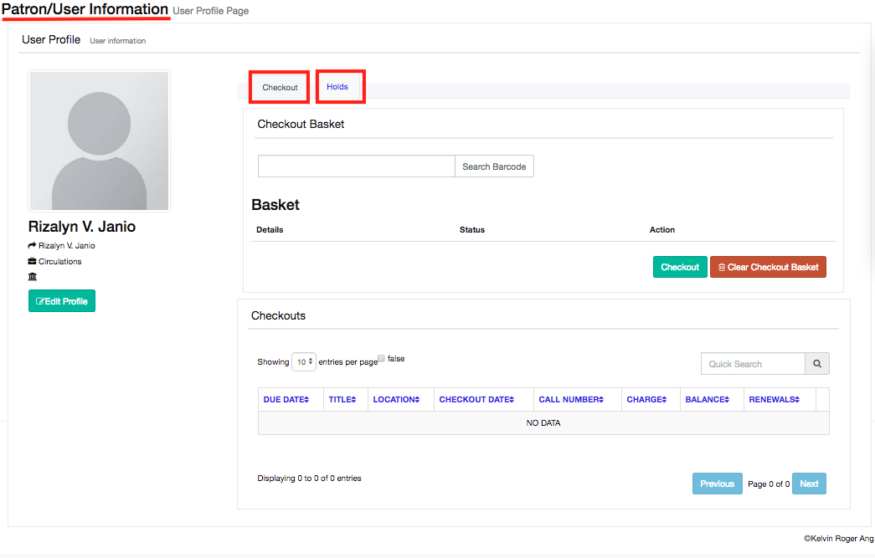Focus the barcode input field
The width and height of the screenshot is (875, 558).
[x=356, y=166]
